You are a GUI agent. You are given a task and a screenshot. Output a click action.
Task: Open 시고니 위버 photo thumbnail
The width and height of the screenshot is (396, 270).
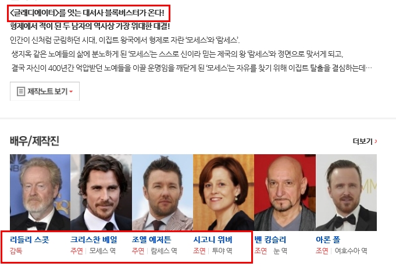click(223, 193)
